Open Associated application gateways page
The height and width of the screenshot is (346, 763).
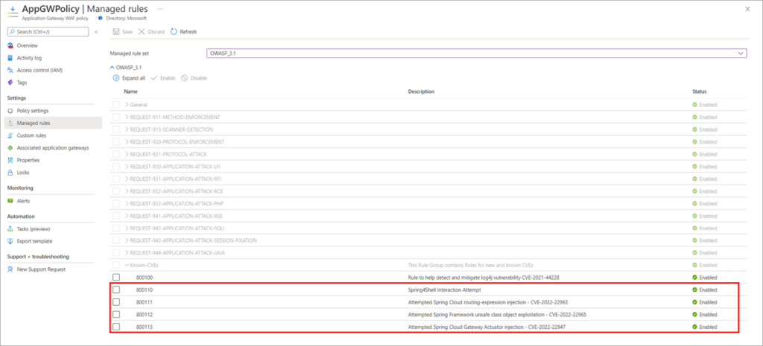53,148
